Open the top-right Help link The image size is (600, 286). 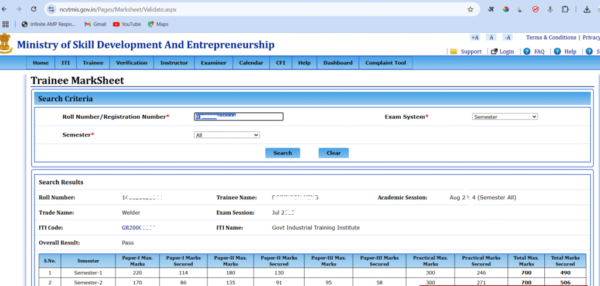tap(570, 51)
